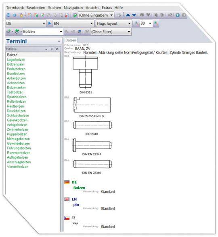218x237 pixels.
Task: Close the Hitliste panel
Action: click(x=57, y=49)
